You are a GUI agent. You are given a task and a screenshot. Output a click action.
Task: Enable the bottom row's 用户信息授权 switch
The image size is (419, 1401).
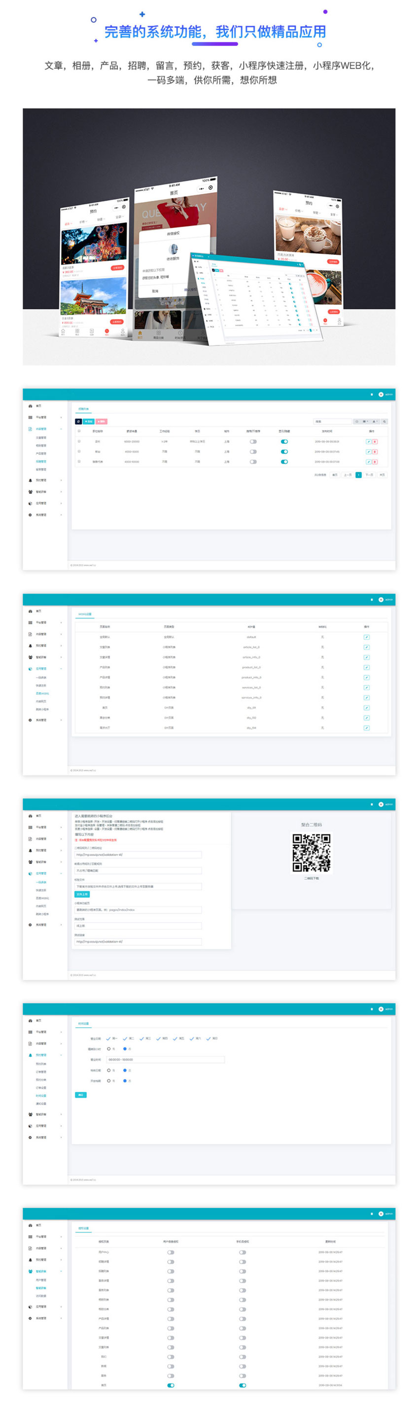[171, 1385]
